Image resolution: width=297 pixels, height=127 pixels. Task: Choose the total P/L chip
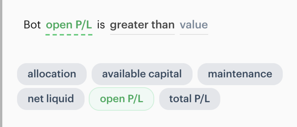pyautogui.click(x=190, y=99)
